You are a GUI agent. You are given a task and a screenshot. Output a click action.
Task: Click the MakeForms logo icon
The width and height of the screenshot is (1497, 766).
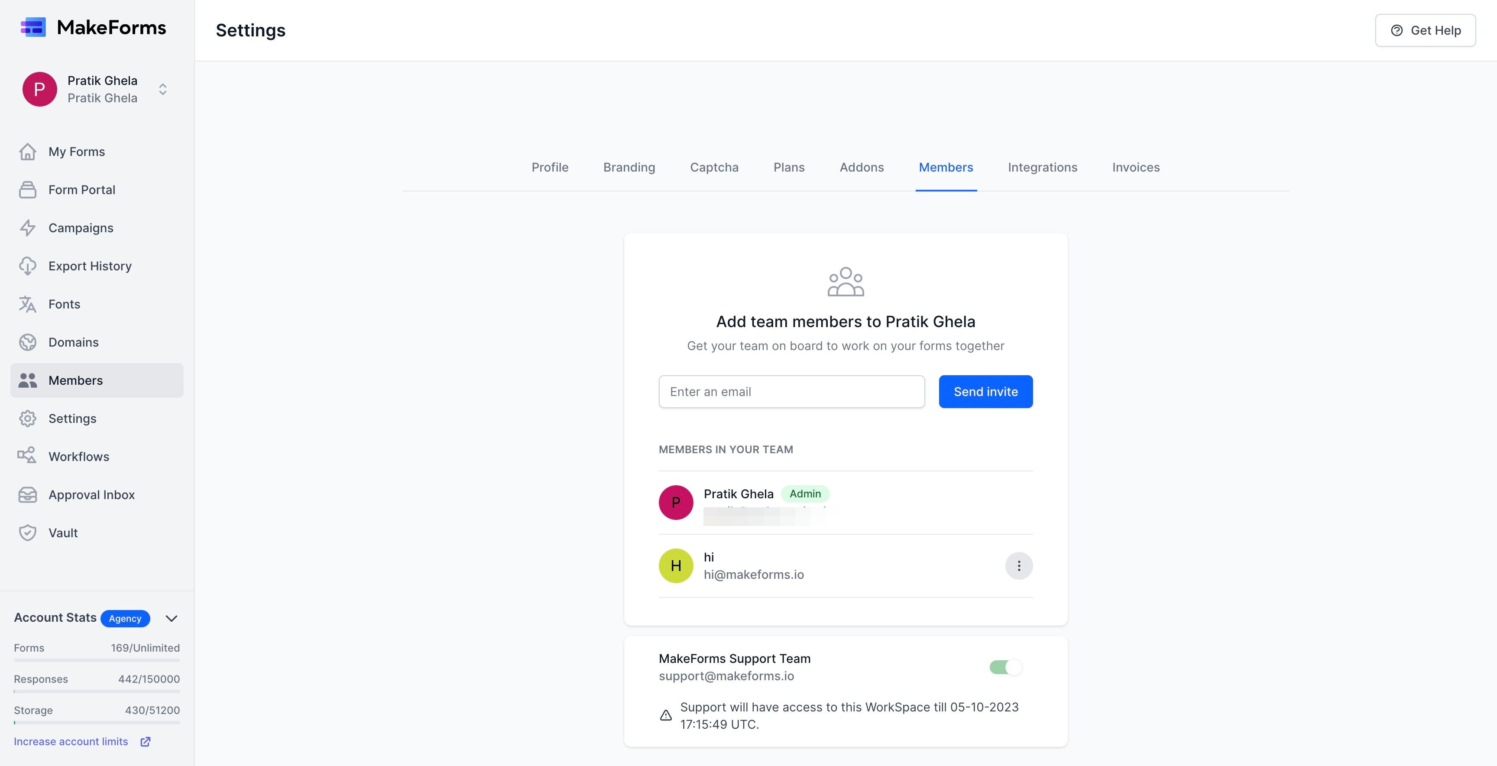tap(33, 27)
